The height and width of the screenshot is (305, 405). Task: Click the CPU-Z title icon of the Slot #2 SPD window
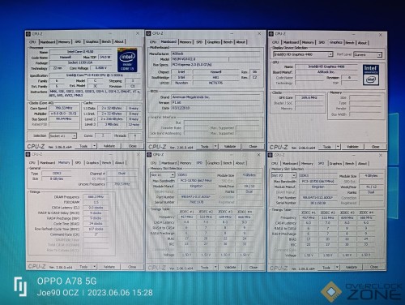click(271, 155)
